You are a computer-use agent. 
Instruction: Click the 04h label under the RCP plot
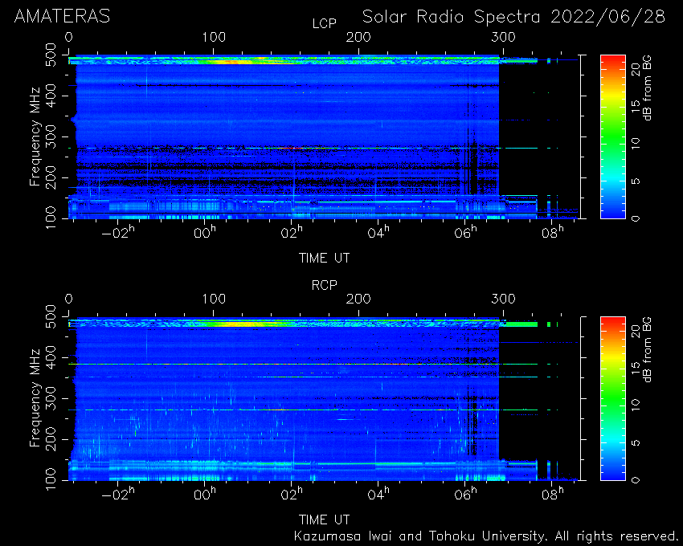click(378, 494)
